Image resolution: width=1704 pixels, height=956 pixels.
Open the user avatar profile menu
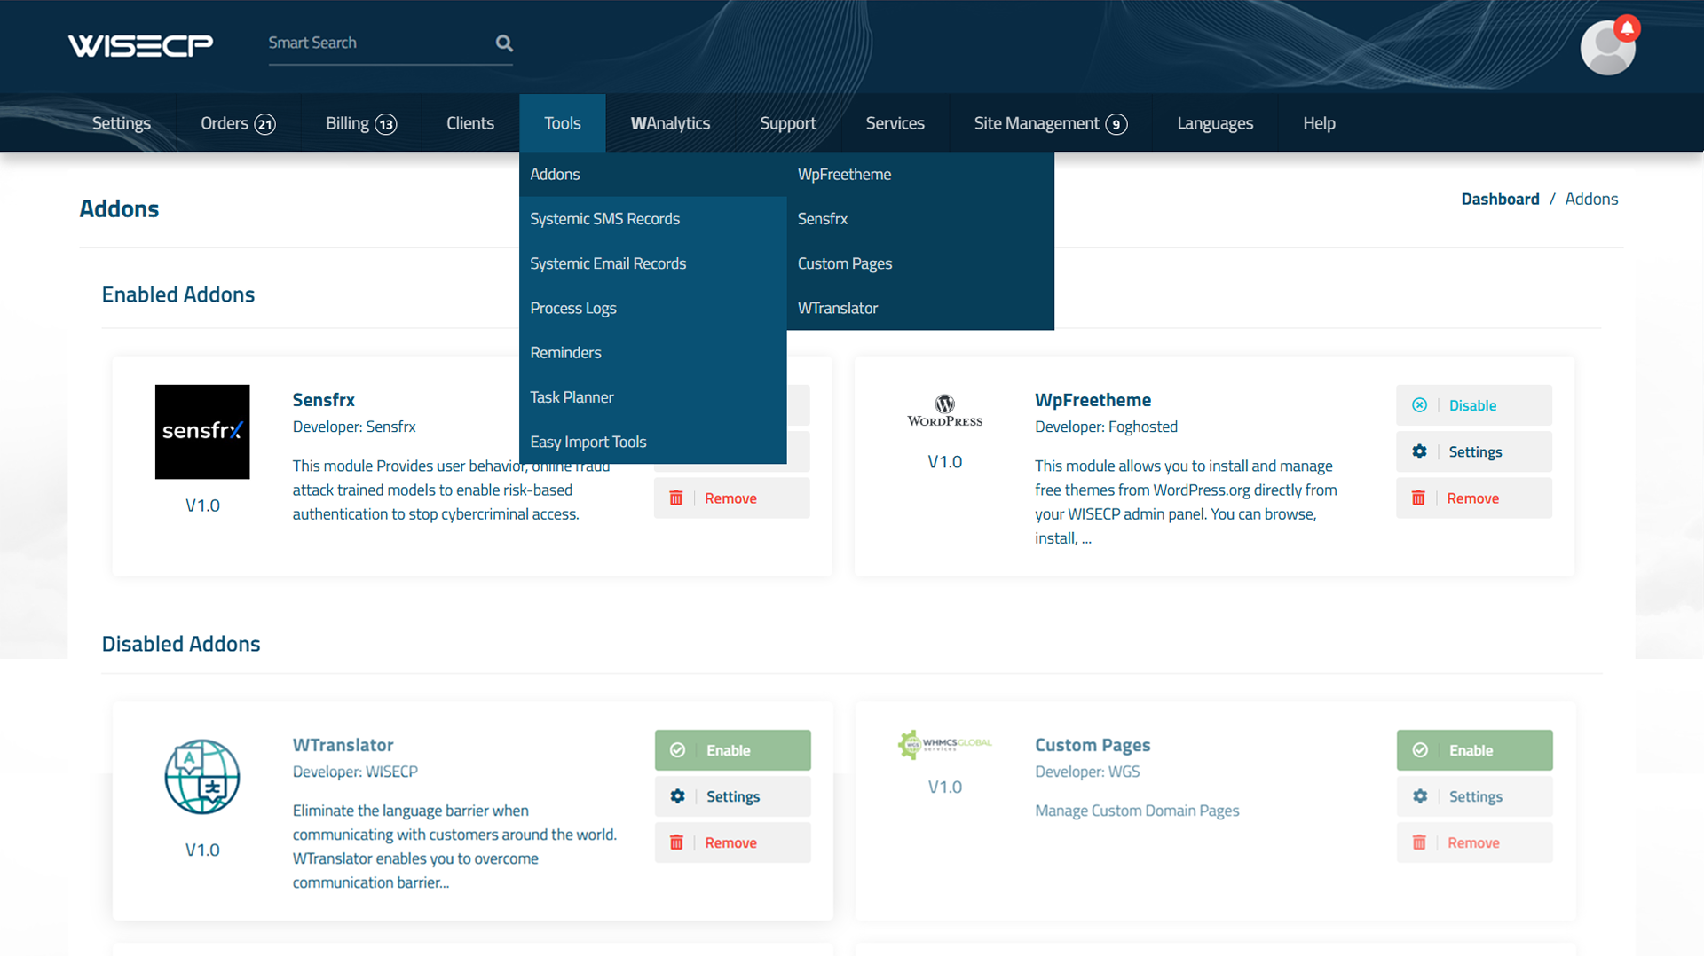[1607, 49]
